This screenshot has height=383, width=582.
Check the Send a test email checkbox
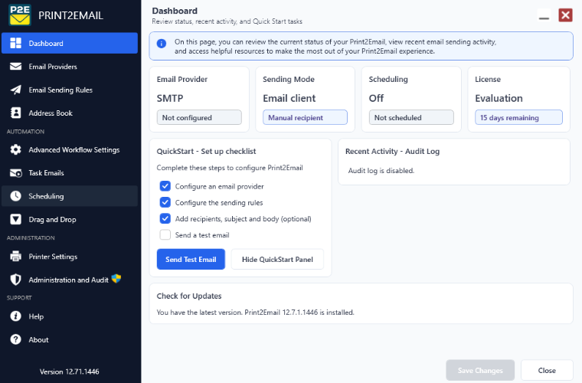click(165, 235)
